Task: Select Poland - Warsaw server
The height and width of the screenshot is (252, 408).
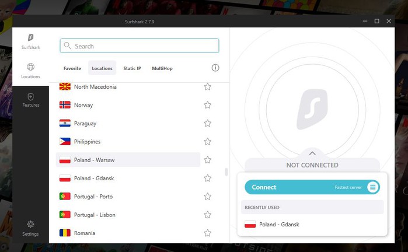Action: coord(128,160)
